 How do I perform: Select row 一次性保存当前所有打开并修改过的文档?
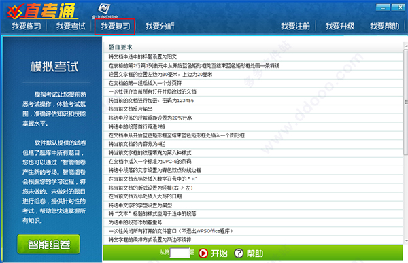click(253, 92)
